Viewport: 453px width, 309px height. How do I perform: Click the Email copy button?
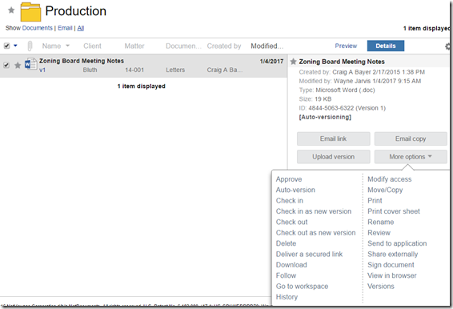(411, 138)
